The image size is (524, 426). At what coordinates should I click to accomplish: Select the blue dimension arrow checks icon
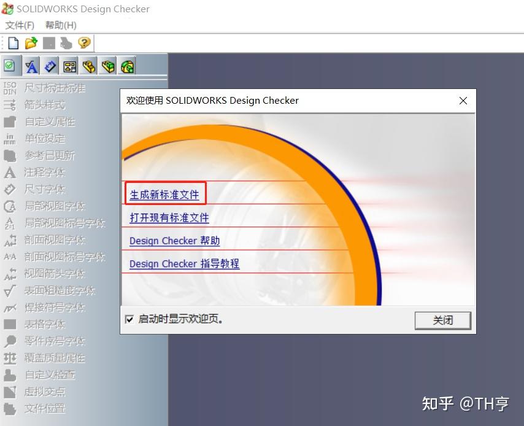[50, 66]
